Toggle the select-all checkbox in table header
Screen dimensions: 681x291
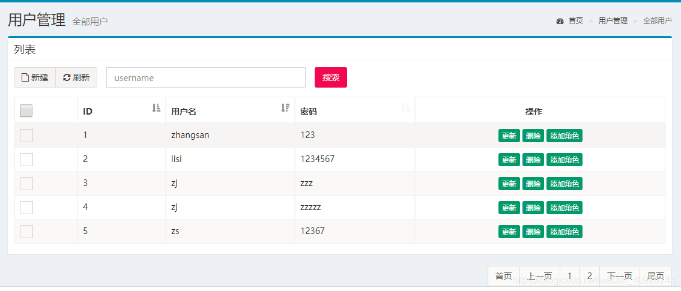tap(26, 111)
